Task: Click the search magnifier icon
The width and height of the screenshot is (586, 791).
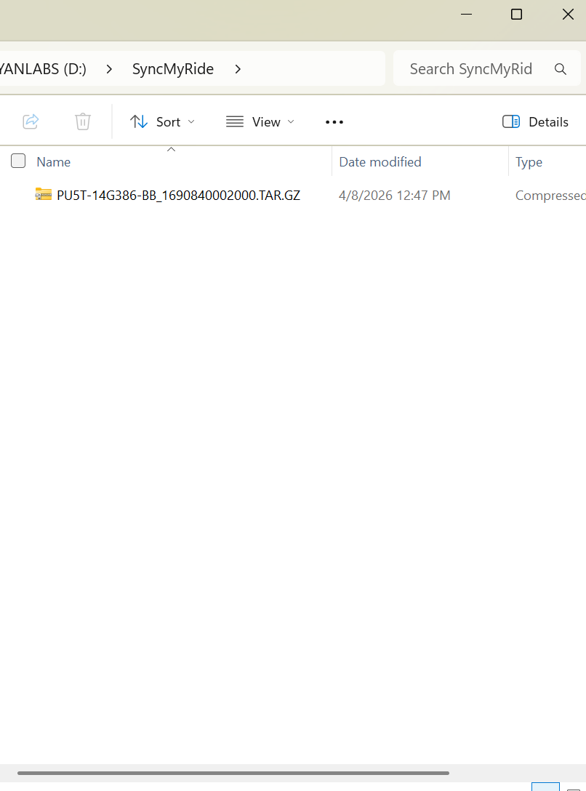Action: (x=560, y=69)
